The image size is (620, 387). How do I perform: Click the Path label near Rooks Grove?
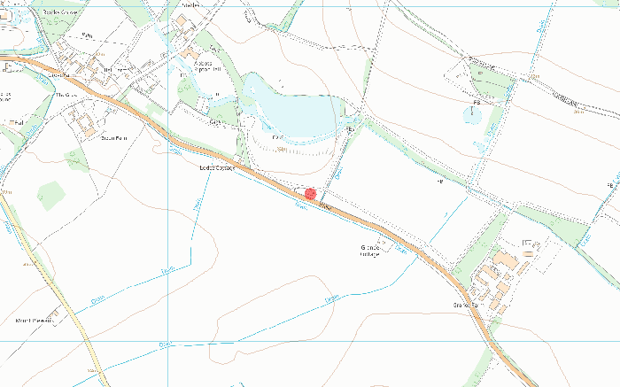pos(87,35)
